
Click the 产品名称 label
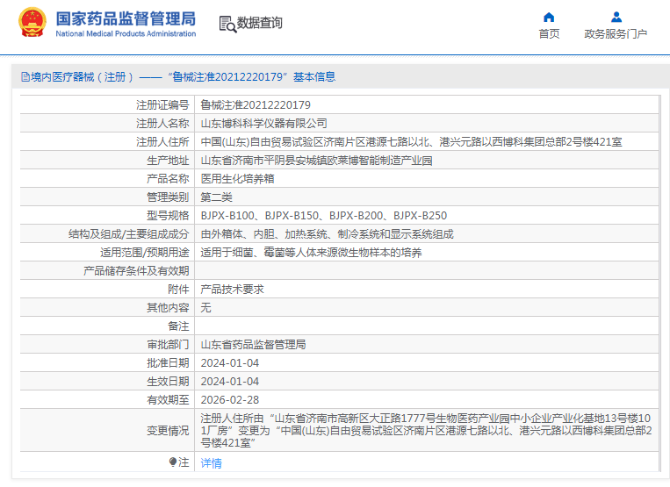click(x=168, y=179)
